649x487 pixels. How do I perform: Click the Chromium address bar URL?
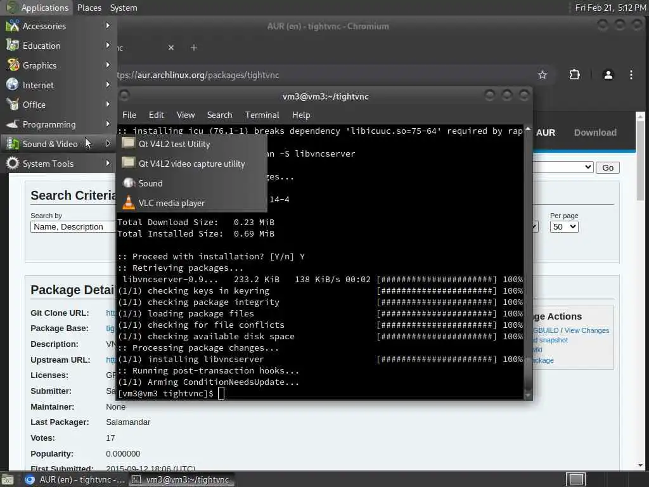[198, 75]
